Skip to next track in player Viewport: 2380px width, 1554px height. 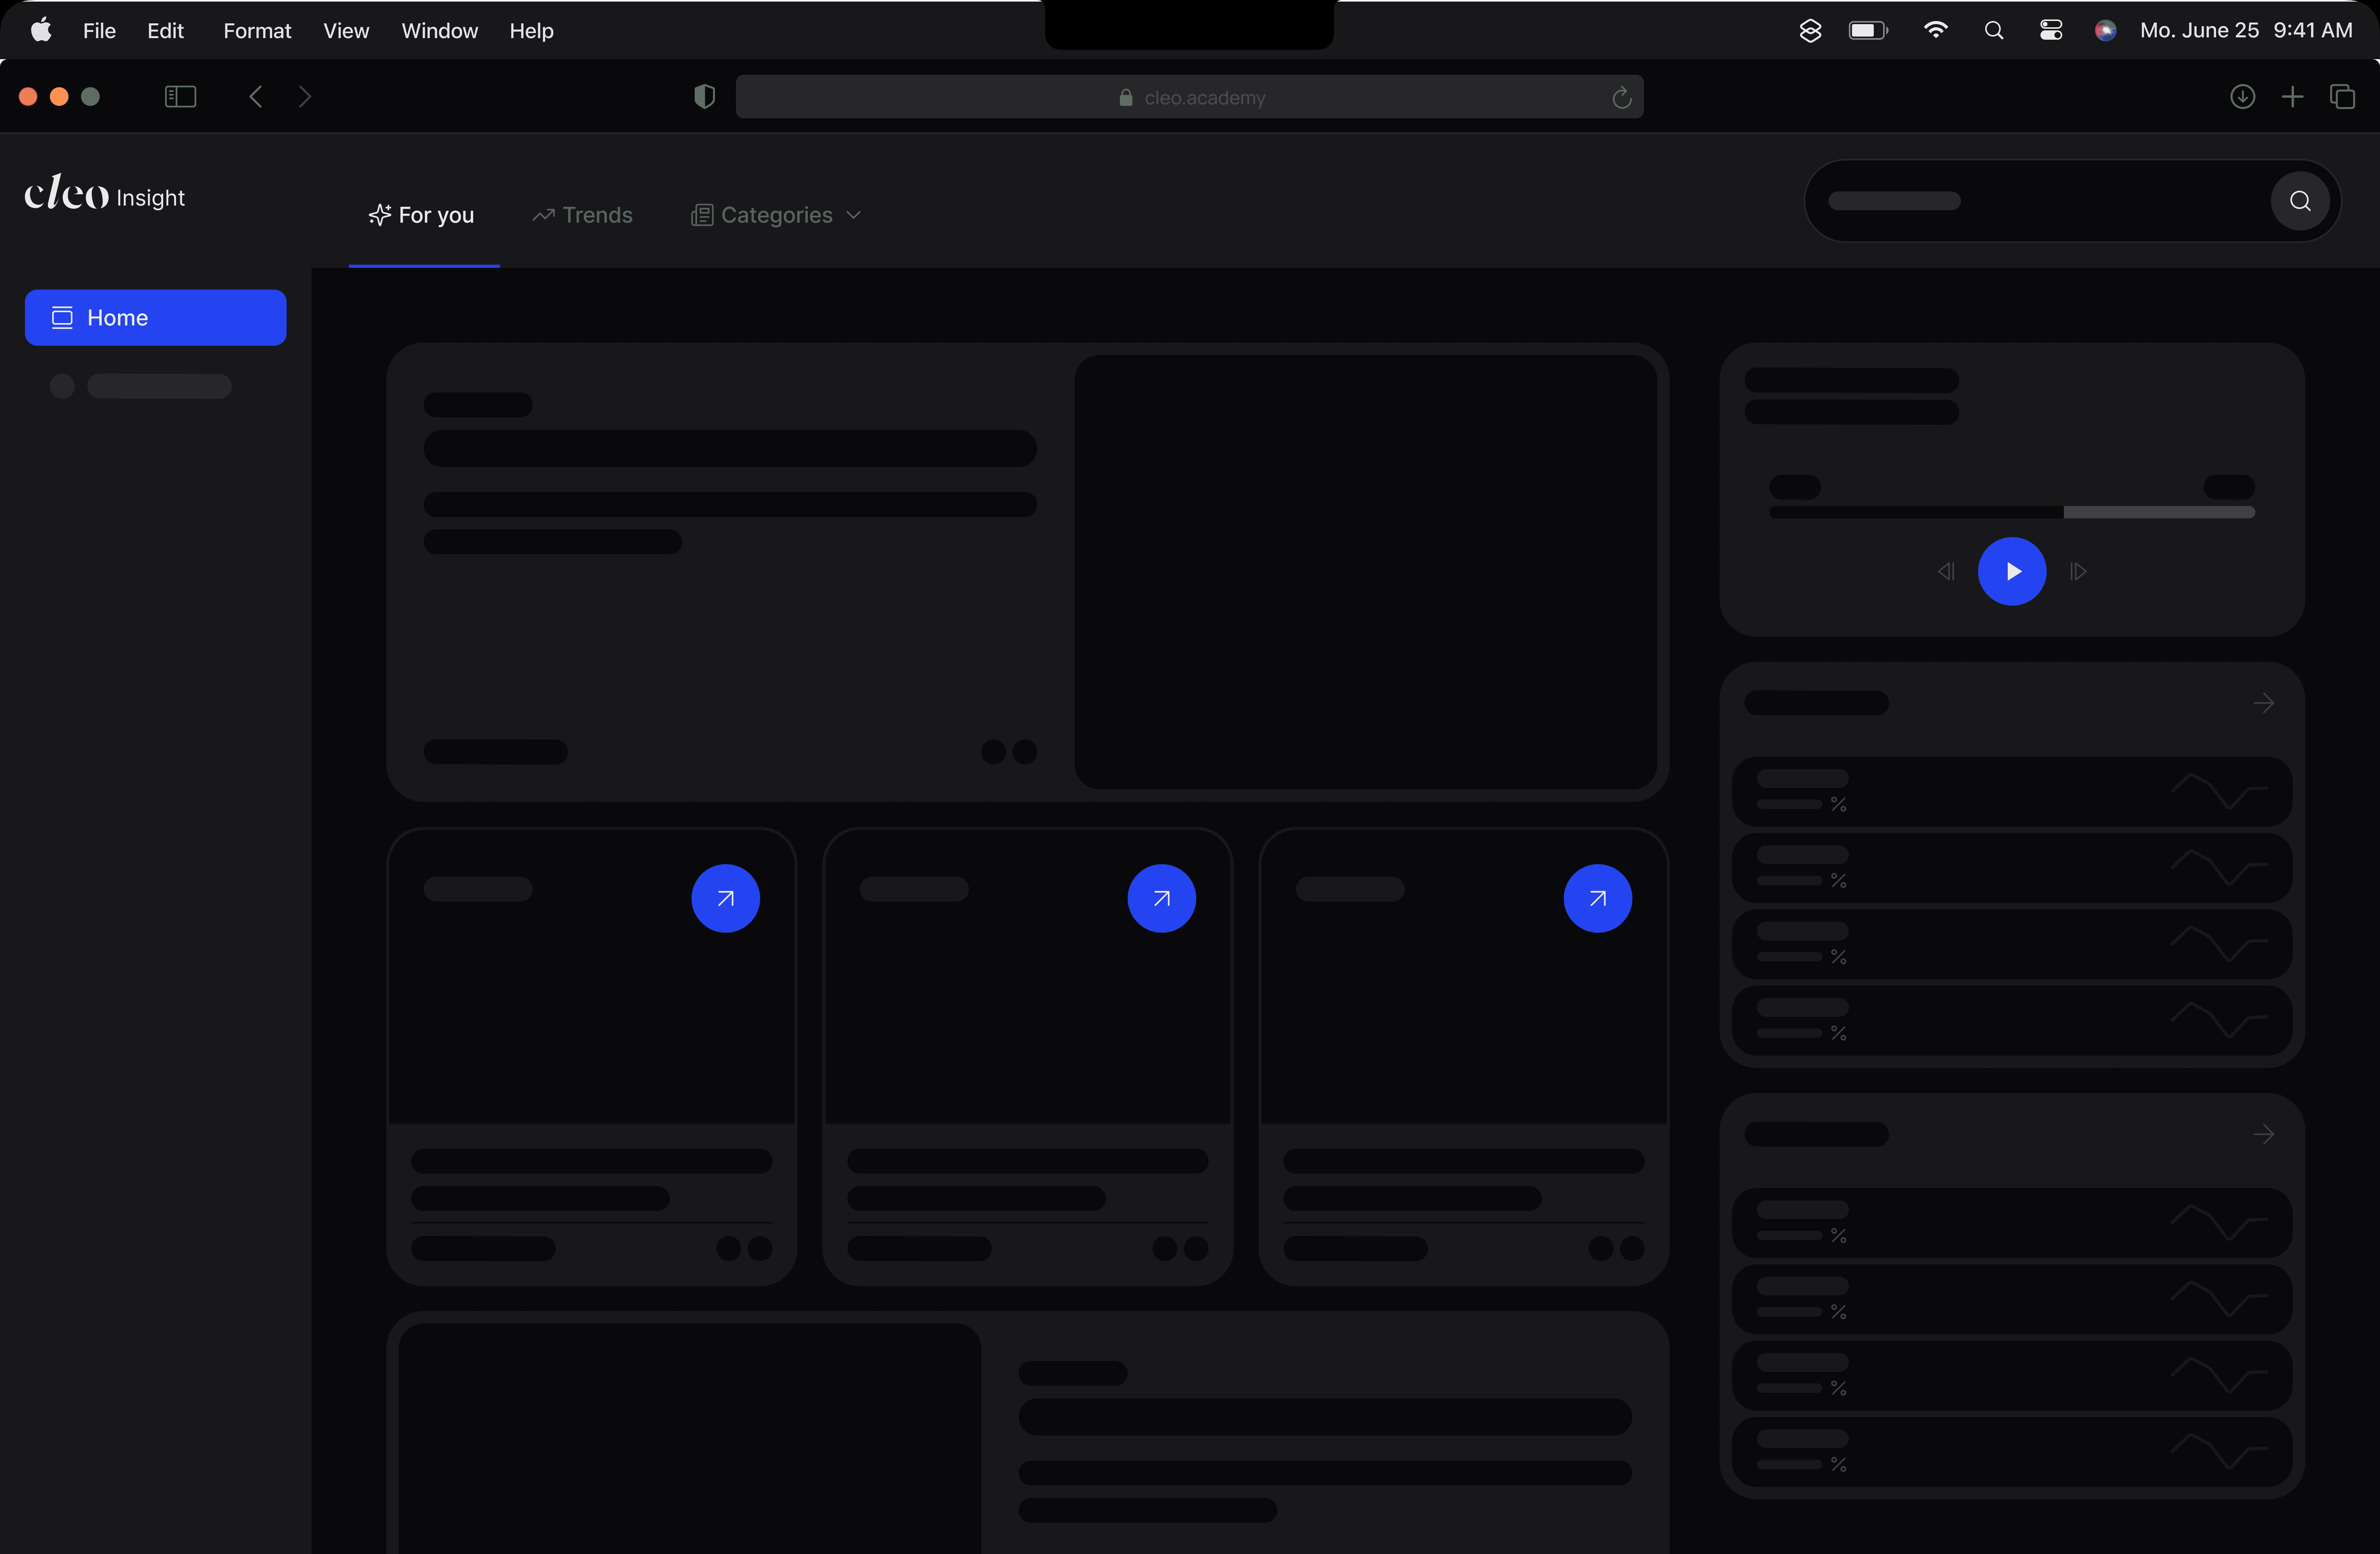(x=2078, y=571)
